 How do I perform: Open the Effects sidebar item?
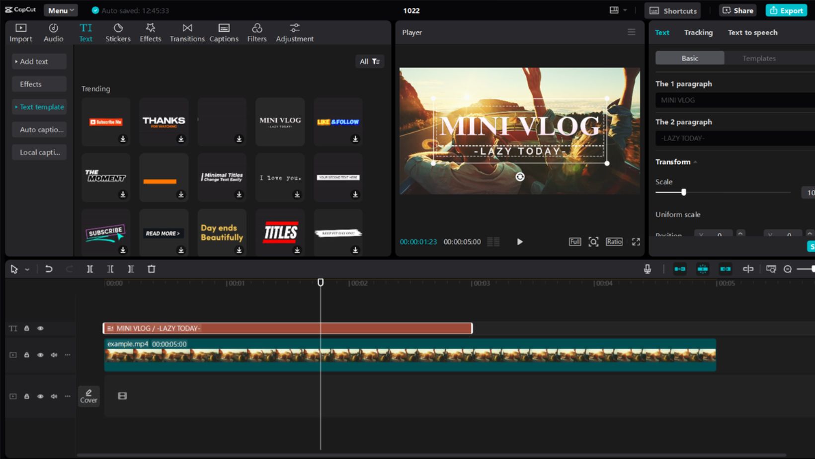click(x=39, y=84)
